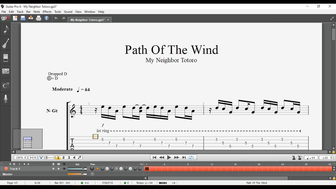Enable the metronome icon
Image resolution: width=336 pixels, height=189 pixels.
click(x=294, y=158)
